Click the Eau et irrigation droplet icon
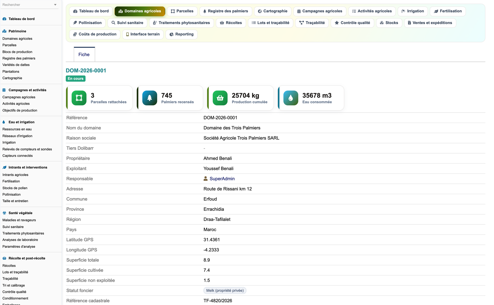 4,122
